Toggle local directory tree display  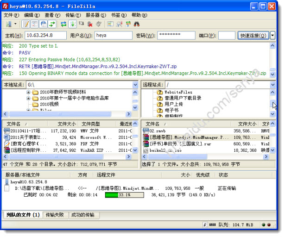click(35, 24)
